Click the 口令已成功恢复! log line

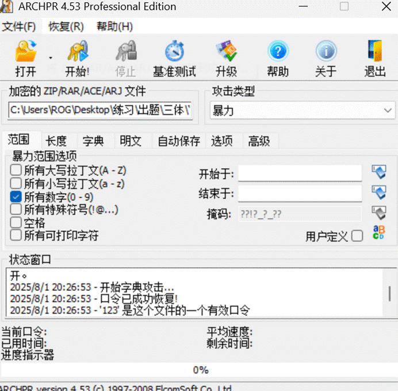pyautogui.click(x=94, y=298)
